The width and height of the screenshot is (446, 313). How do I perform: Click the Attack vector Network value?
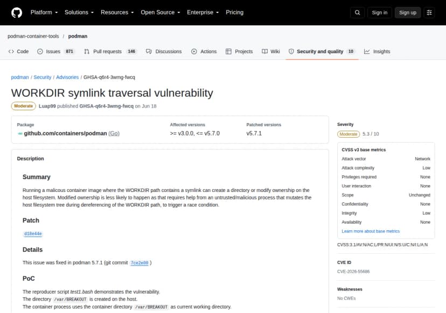pyautogui.click(x=422, y=159)
